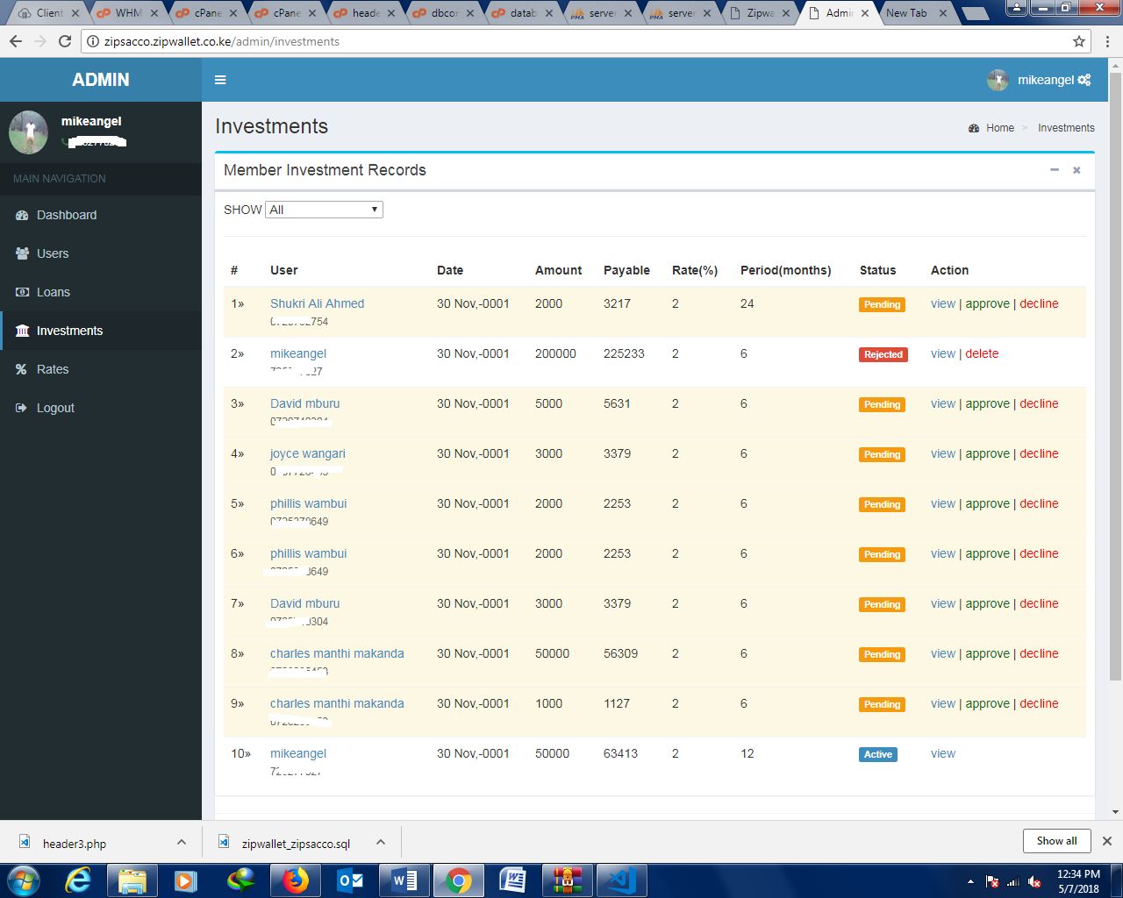Click the volume icon in system tray
The image size is (1123, 898).
pyautogui.click(x=1035, y=881)
